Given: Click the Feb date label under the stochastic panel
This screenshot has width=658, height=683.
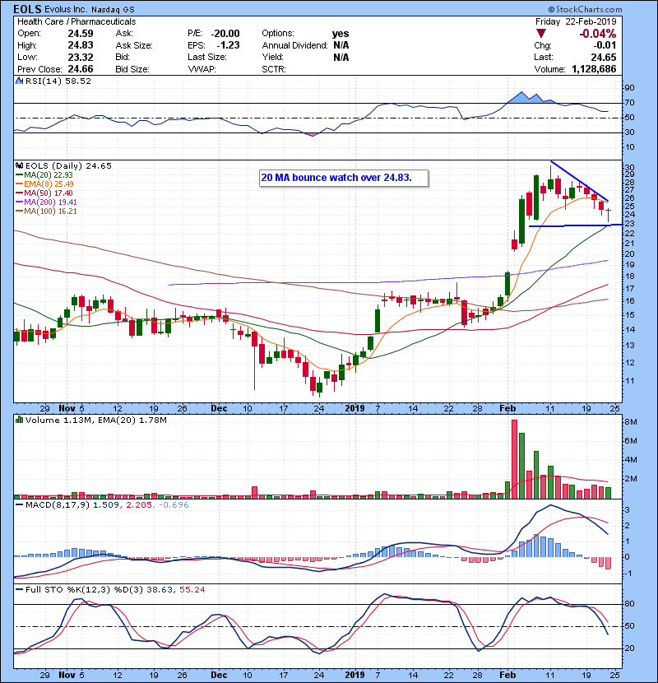Looking at the screenshot, I should click(507, 675).
